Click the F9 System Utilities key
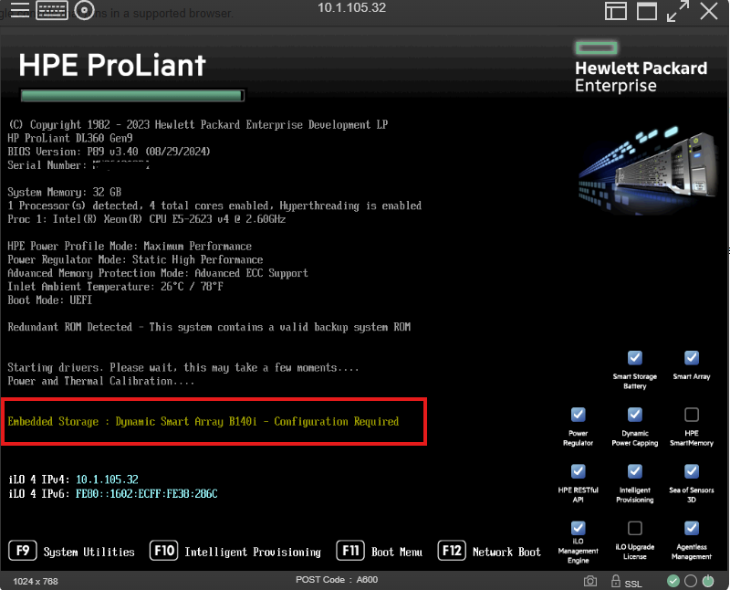 pyautogui.click(x=22, y=551)
